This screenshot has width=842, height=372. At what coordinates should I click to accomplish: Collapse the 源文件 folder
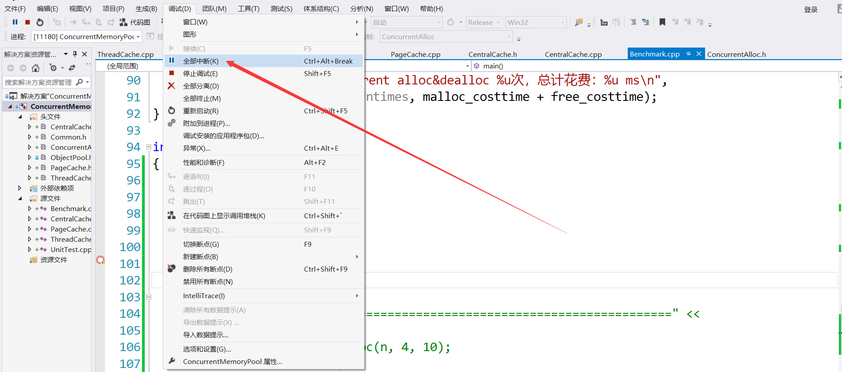tap(20, 198)
